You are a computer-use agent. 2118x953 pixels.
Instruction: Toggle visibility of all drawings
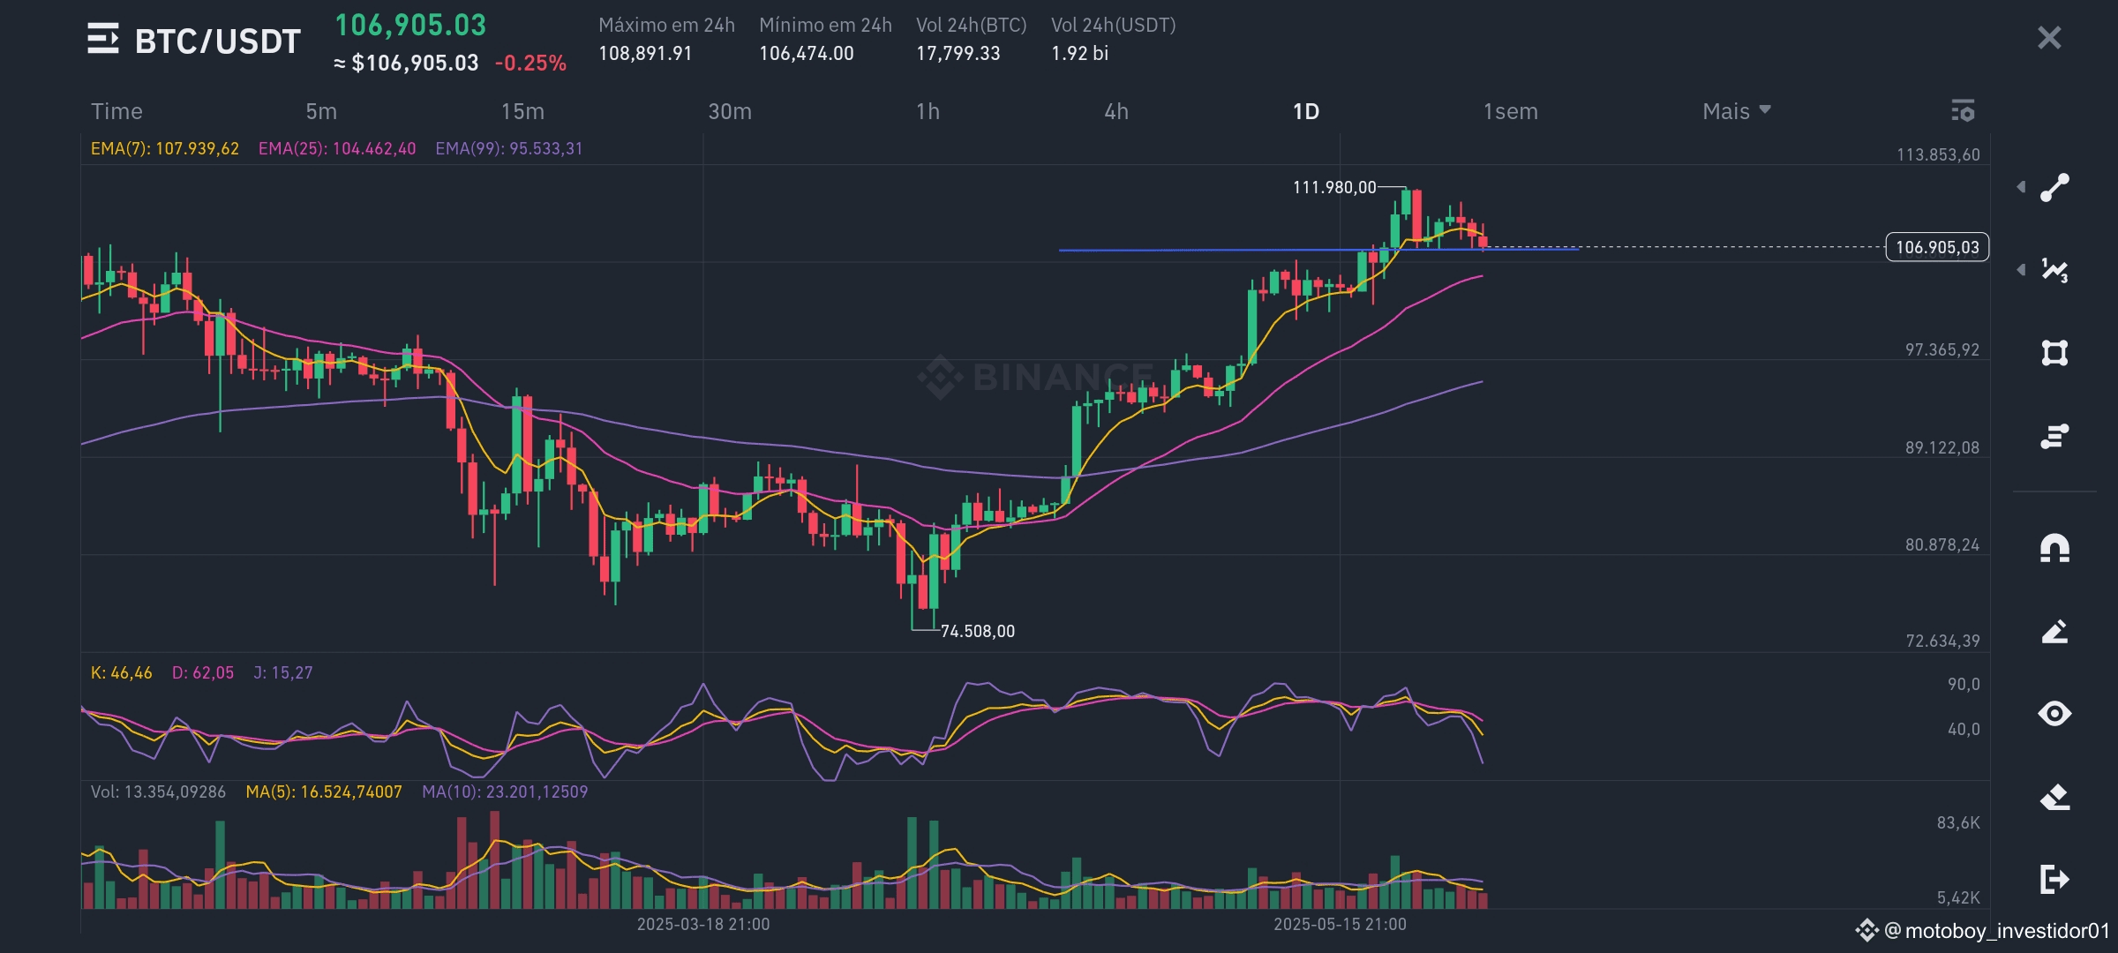(x=2054, y=713)
